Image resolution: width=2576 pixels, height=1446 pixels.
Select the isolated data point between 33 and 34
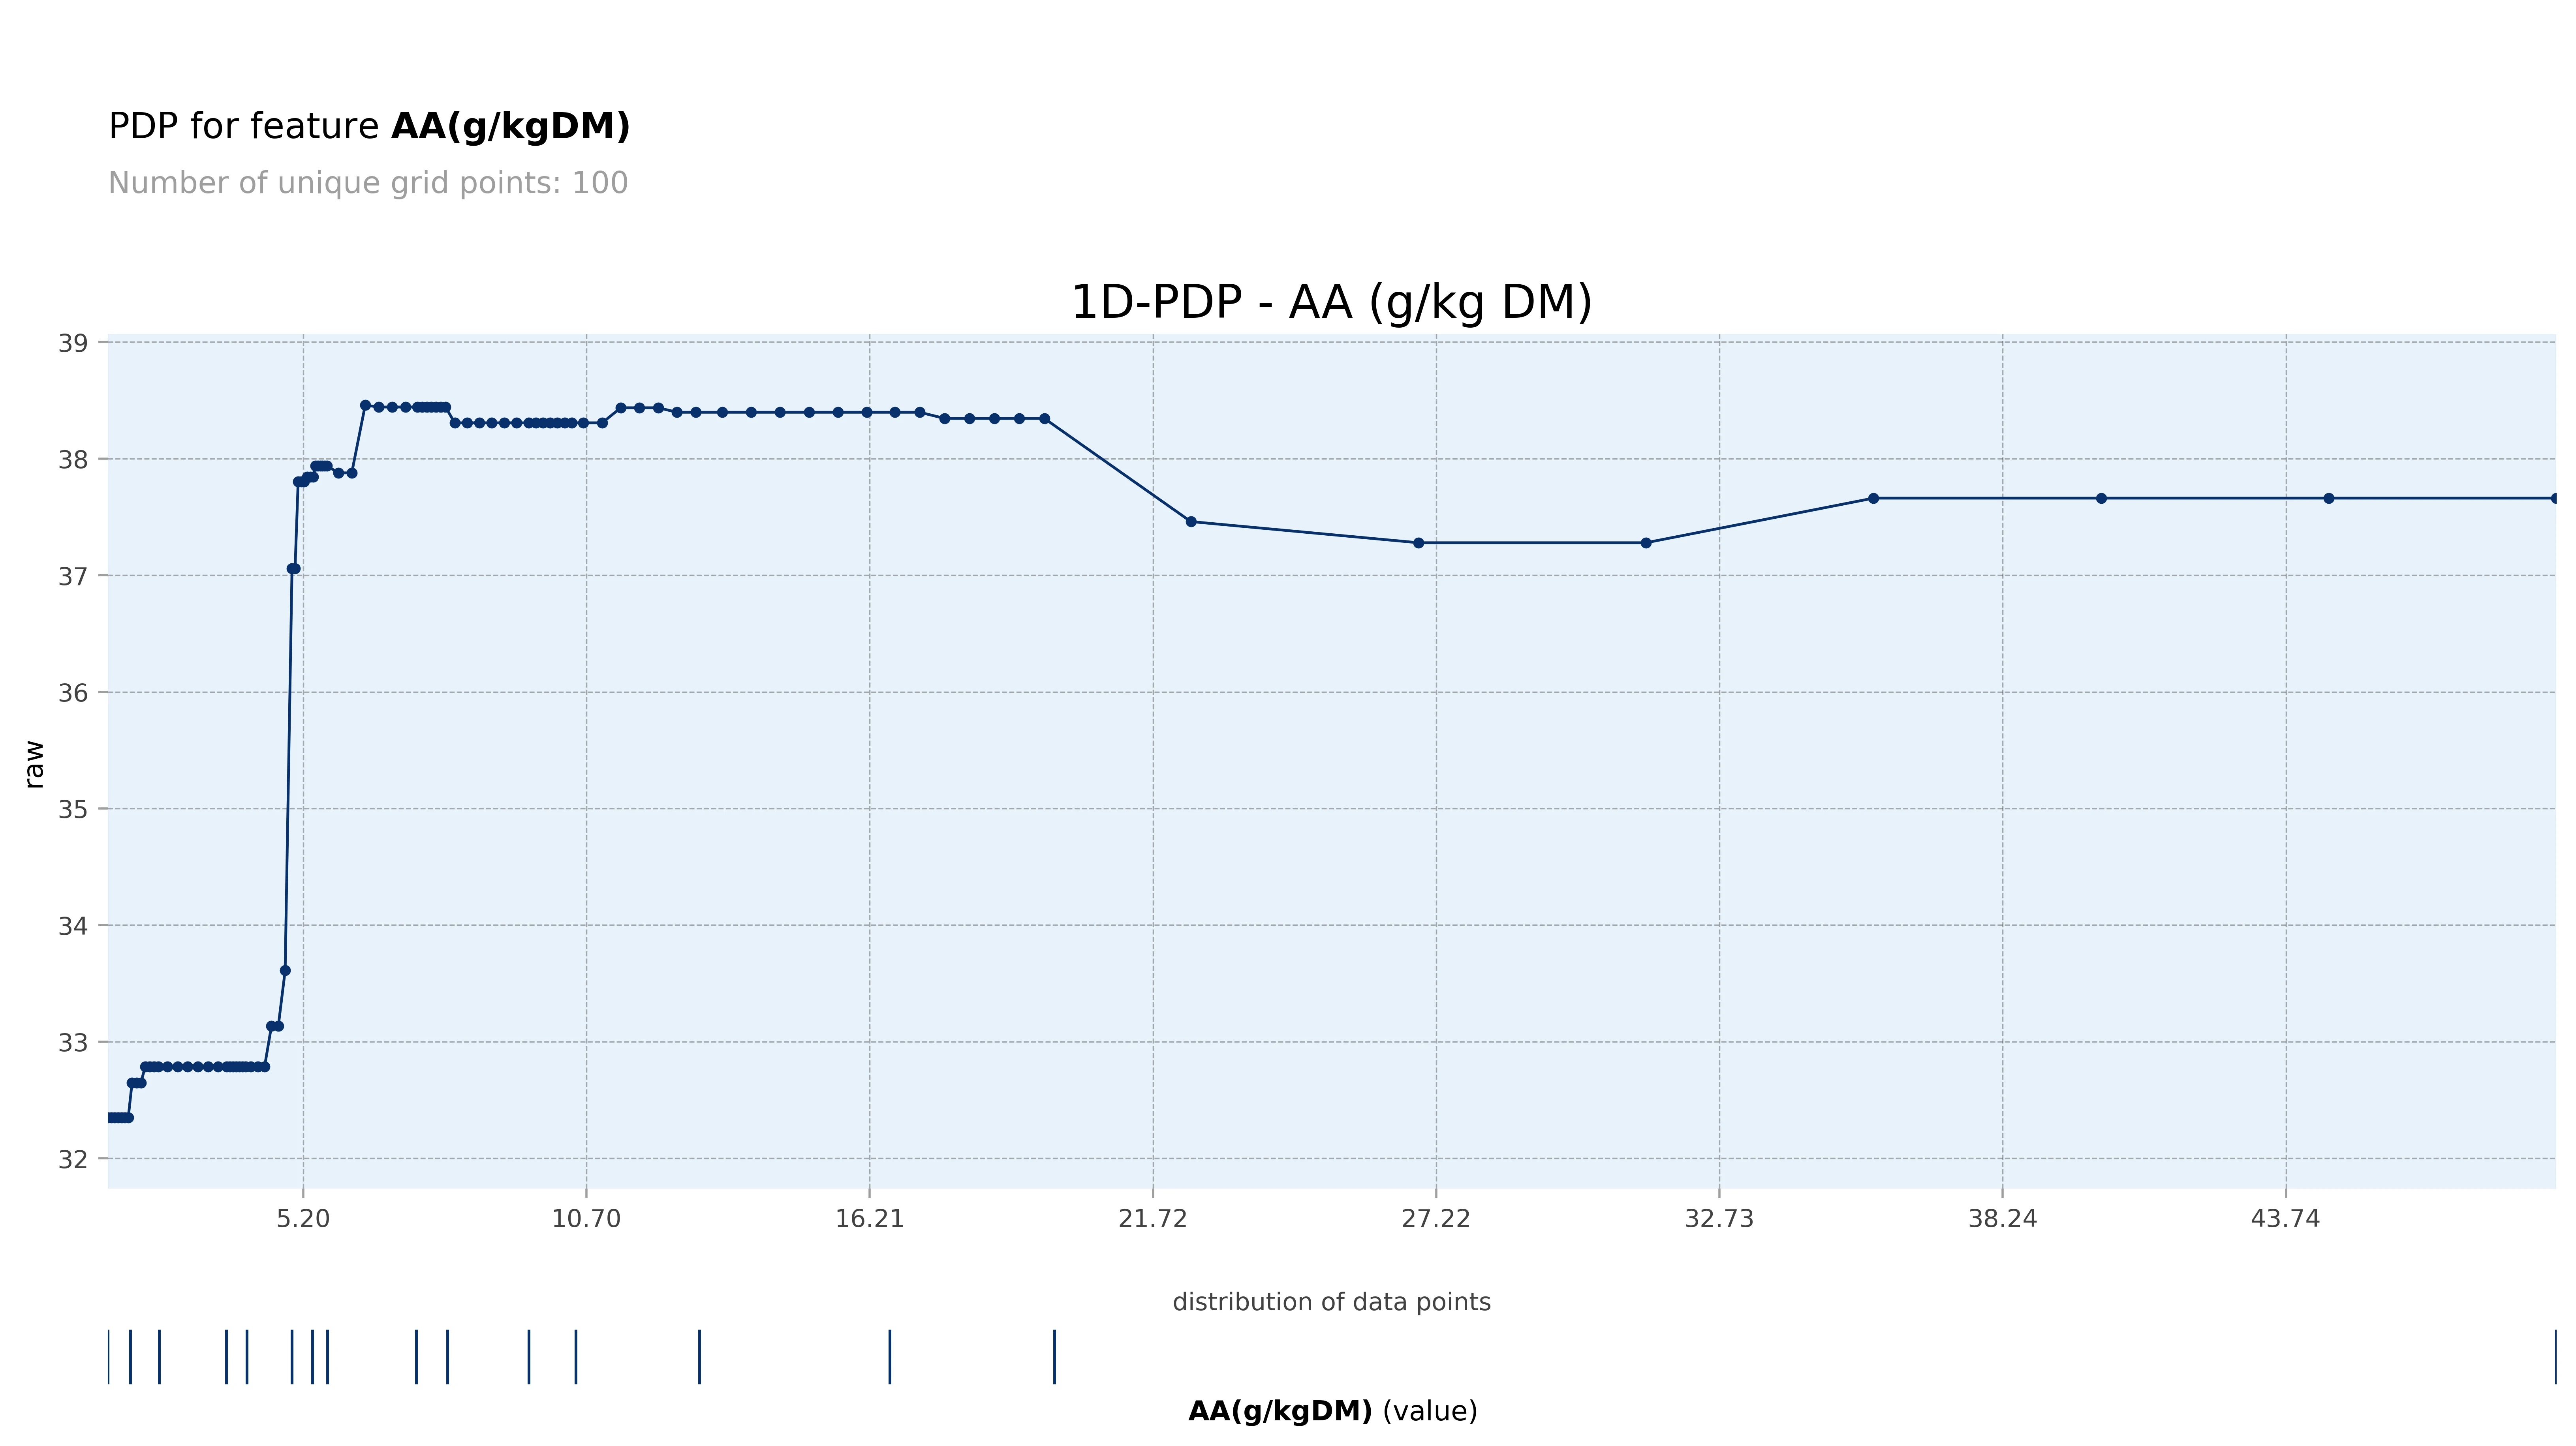point(285,970)
